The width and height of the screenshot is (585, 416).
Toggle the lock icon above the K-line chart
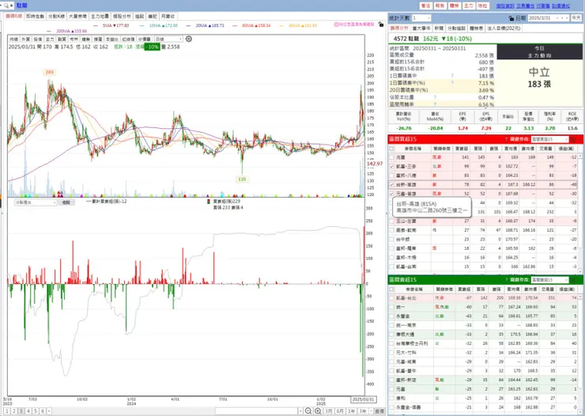(x=380, y=25)
